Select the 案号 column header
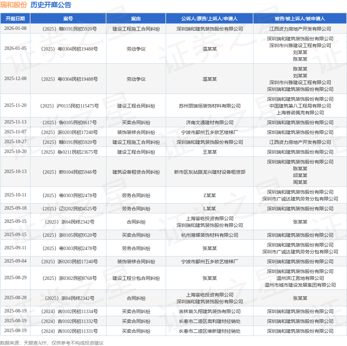Image resolution: width=347 pixels, height=346 pixels. point(68,19)
